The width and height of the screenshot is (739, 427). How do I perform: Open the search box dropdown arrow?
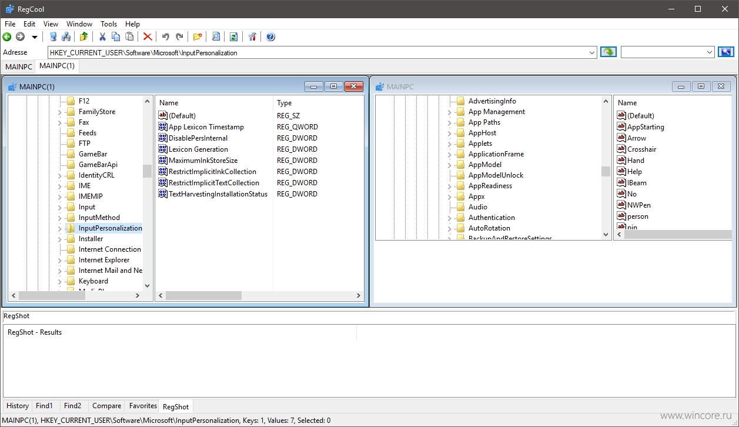pyautogui.click(x=710, y=52)
